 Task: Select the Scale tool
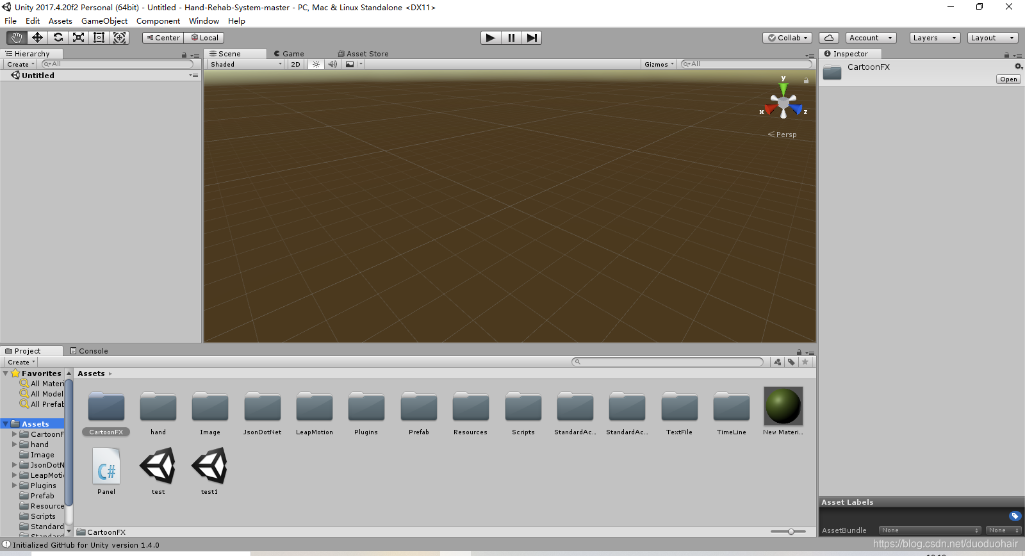(x=78, y=38)
